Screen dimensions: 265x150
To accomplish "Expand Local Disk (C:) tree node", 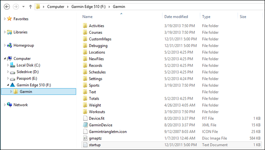I will click(x=8, y=65).
